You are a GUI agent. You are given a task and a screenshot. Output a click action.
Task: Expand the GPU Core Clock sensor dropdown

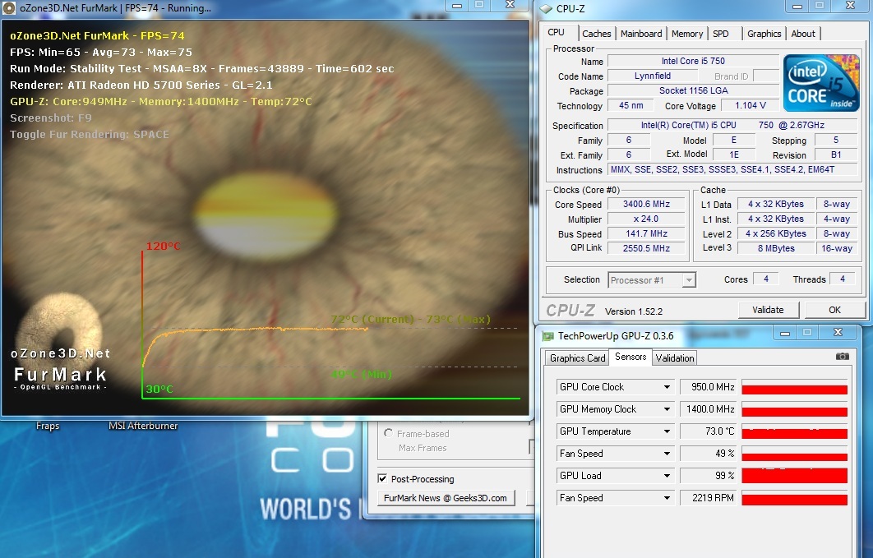coord(667,386)
